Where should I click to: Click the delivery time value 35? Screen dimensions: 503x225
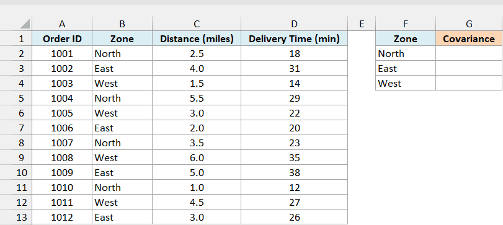[294, 157]
